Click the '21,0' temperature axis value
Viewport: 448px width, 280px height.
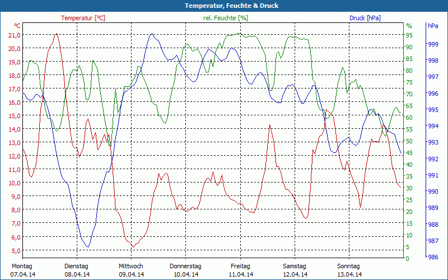[x=15, y=35]
